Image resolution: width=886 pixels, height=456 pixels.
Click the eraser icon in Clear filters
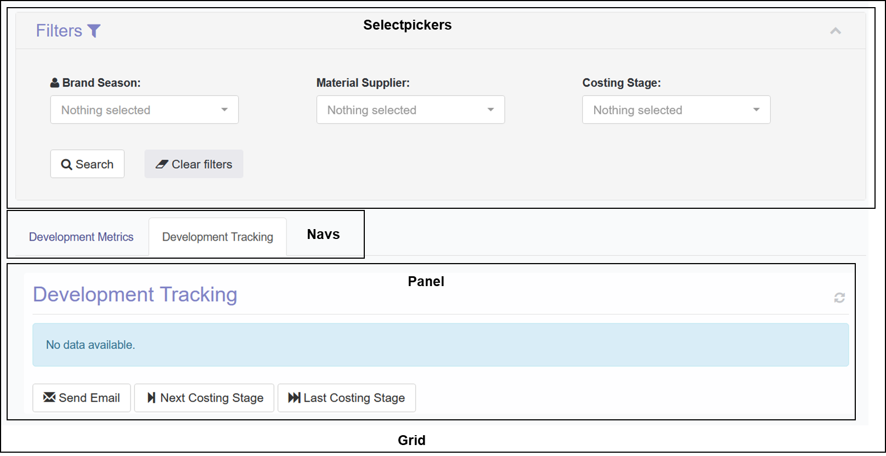[162, 164]
